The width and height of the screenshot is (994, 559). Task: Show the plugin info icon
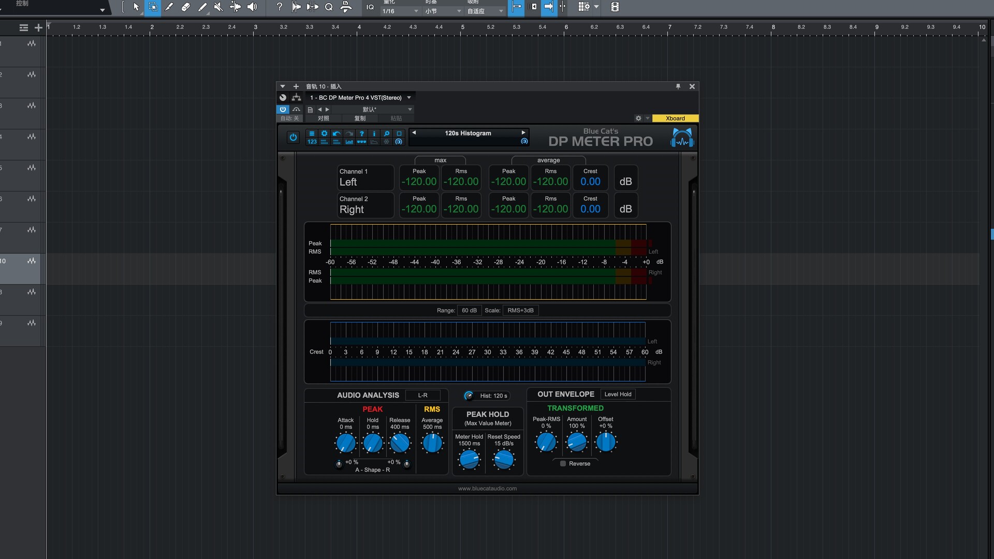pos(374,134)
